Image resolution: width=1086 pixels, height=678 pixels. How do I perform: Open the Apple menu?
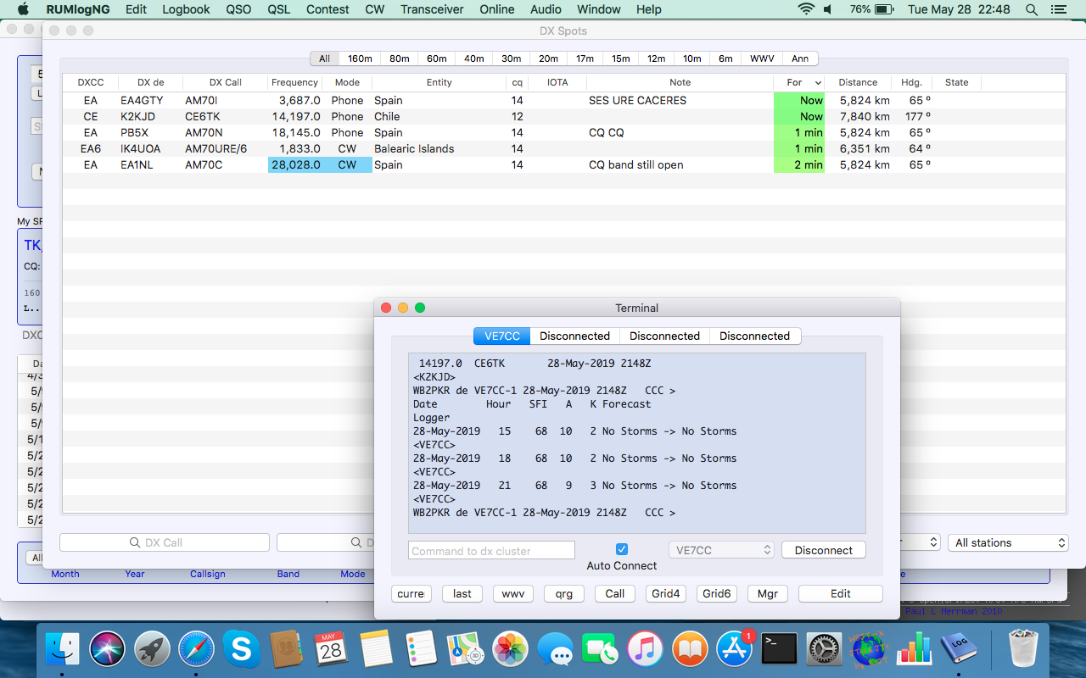point(23,9)
